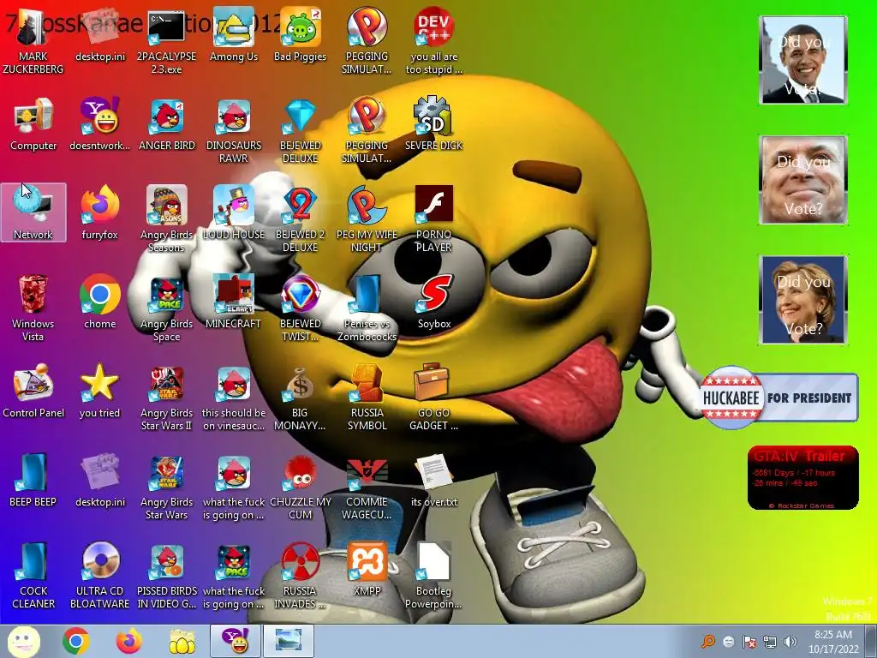This screenshot has width=877, height=658.
Task: Select BEJEWED DELUXE diamond icon
Action: 301,130
